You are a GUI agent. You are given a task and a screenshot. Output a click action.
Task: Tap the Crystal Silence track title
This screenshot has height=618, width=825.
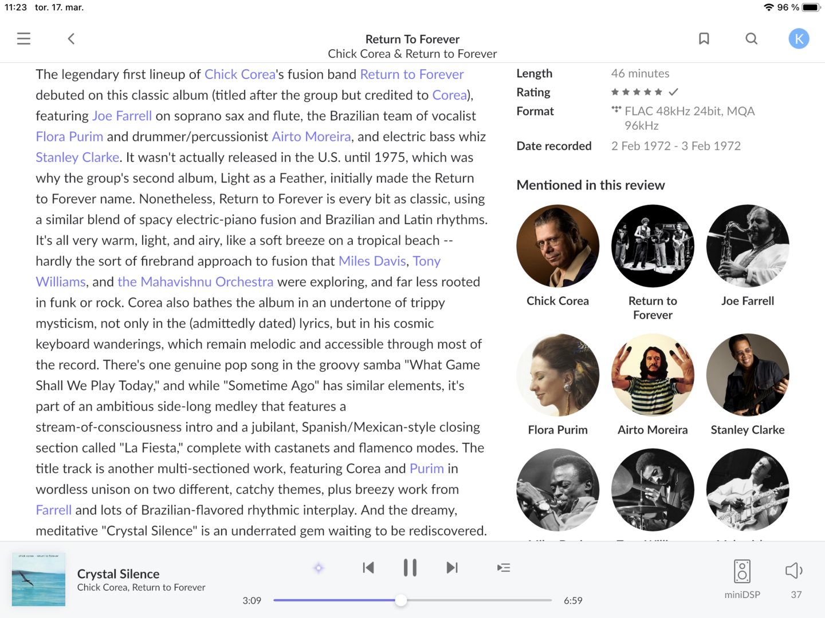pos(119,574)
